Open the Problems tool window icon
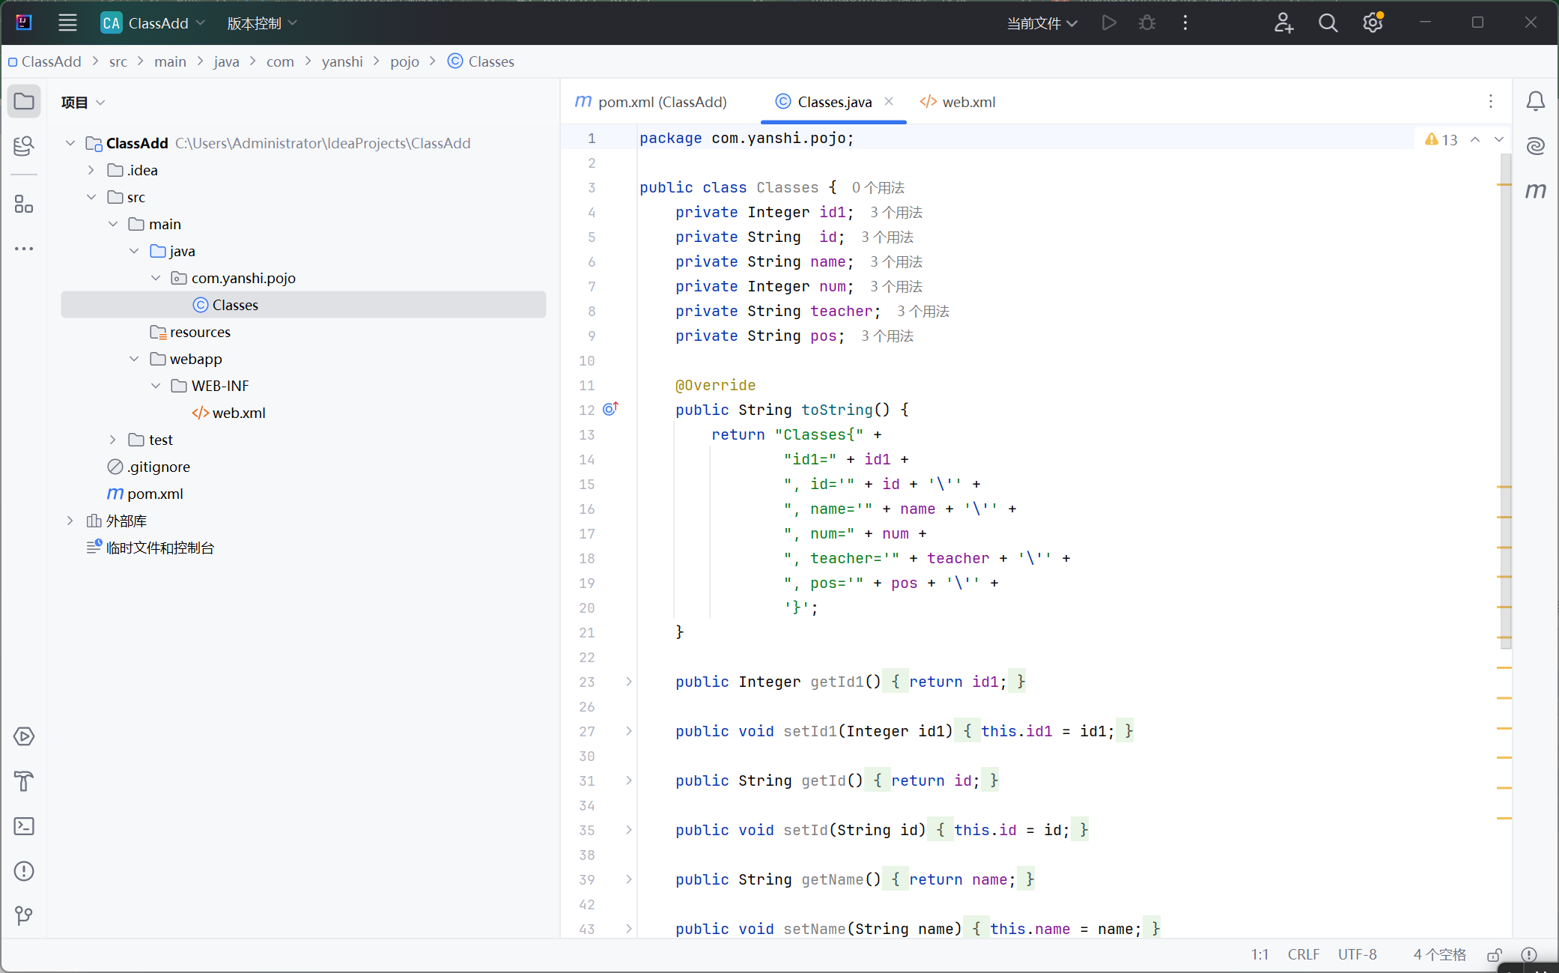The height and width of the screenshot is (973, 1559). (x=24, y=871)
